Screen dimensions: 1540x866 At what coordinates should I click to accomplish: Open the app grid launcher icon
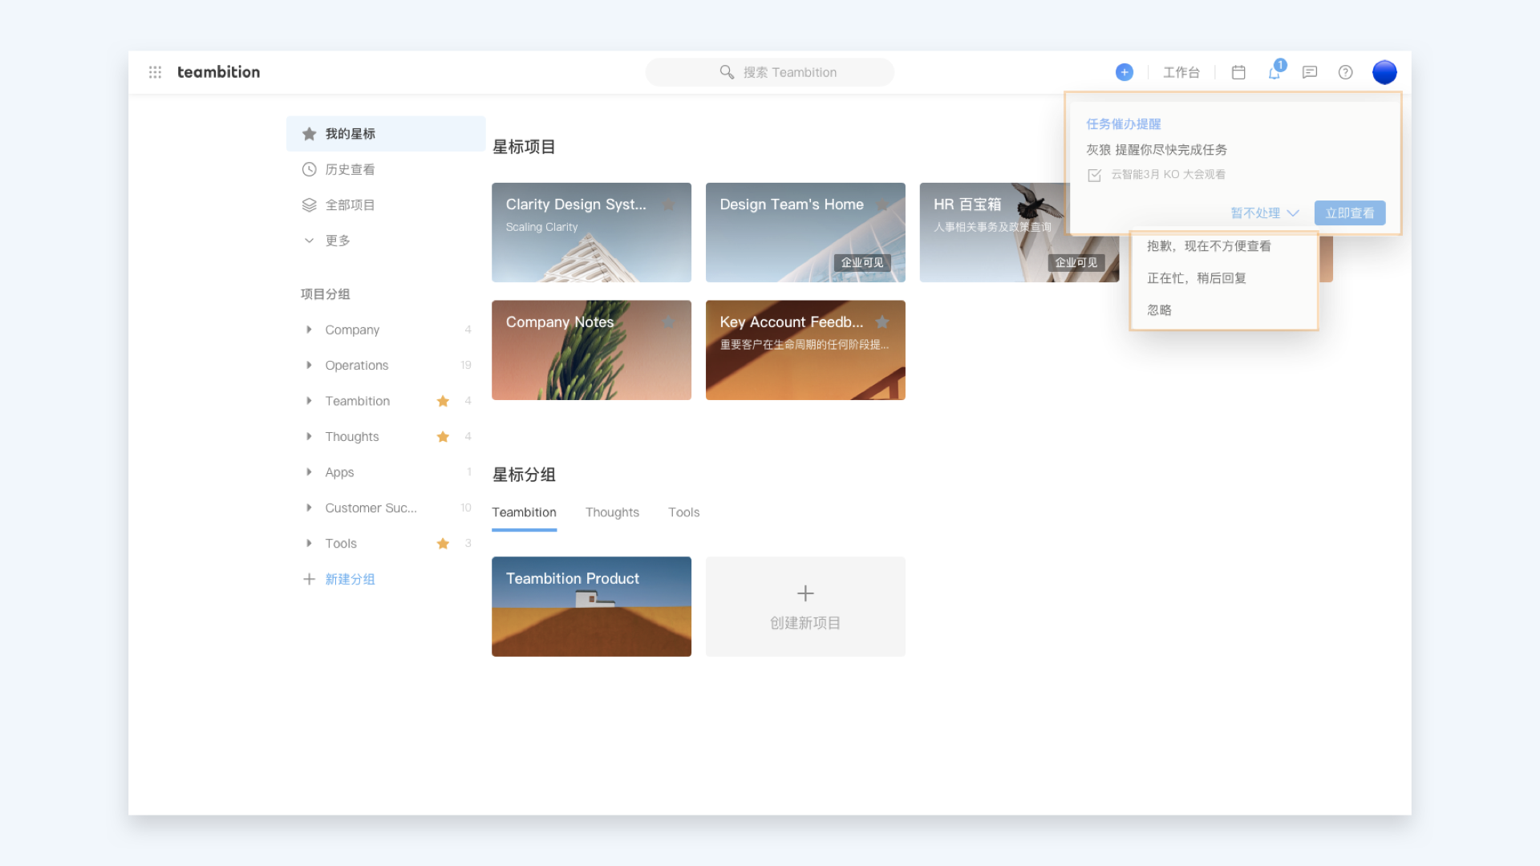click(x=155, y=72)
